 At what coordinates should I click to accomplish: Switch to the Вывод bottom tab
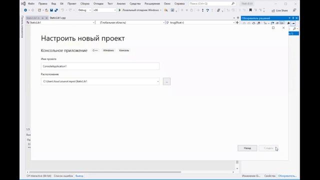pyautogui.click(x=79, y=176)
